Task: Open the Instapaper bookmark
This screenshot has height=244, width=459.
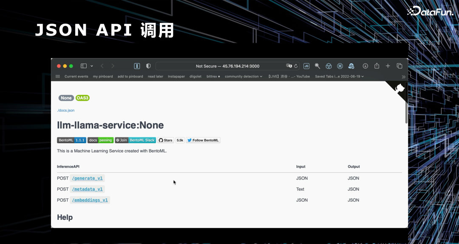Action: 176,77
